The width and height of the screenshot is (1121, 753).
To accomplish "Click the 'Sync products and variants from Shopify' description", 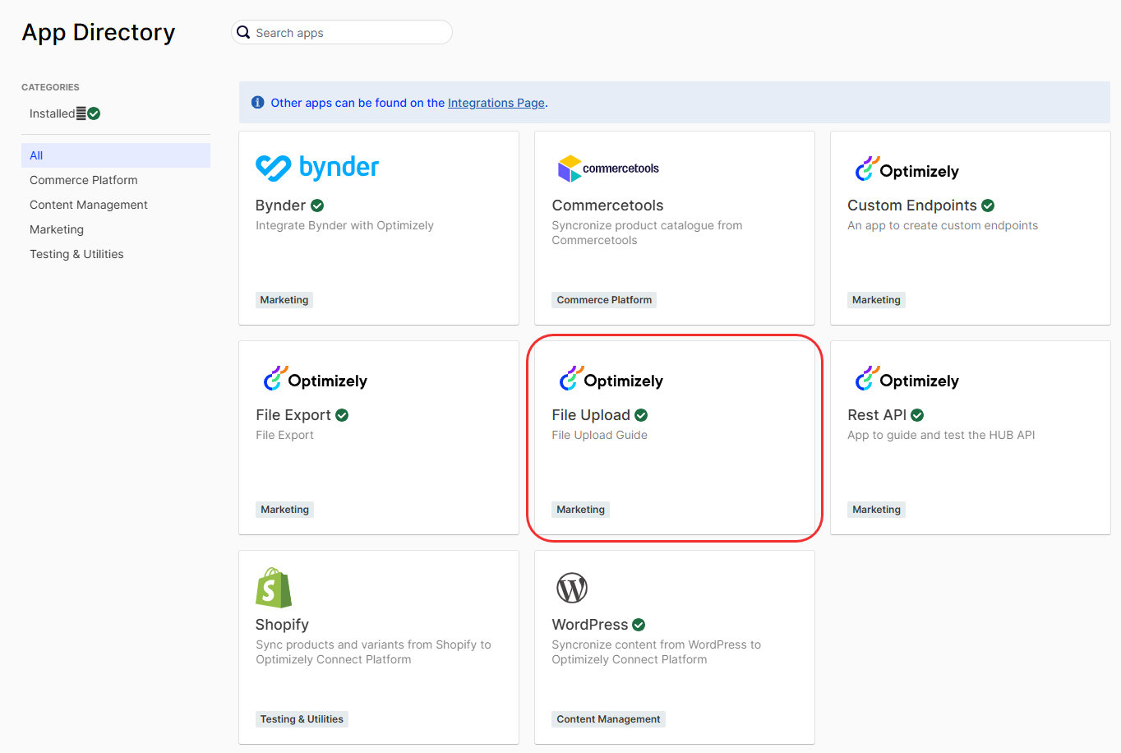I will 373,652.
